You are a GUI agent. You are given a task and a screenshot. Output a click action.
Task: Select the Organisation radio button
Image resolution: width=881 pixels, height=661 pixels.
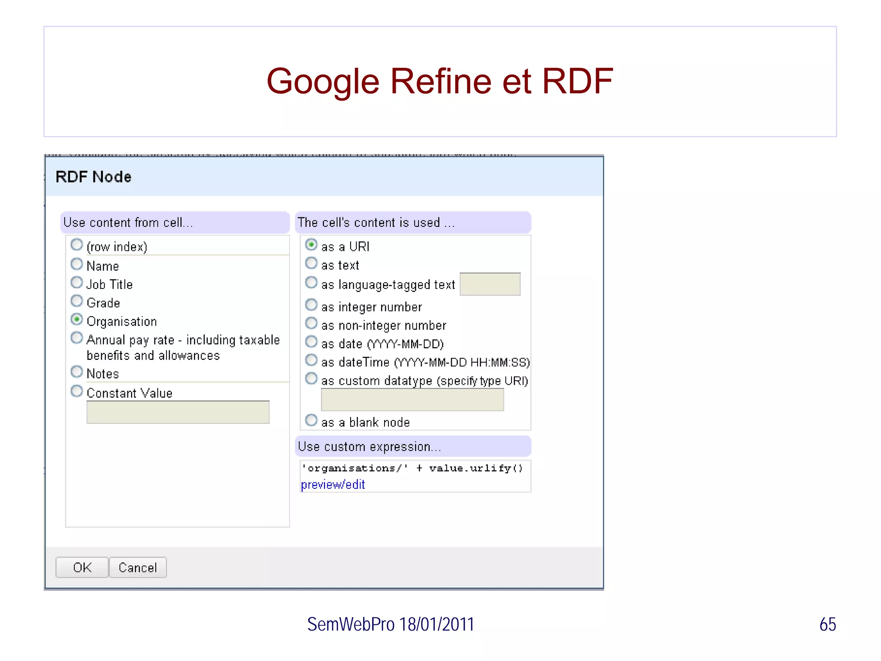[x=77, y=319]
